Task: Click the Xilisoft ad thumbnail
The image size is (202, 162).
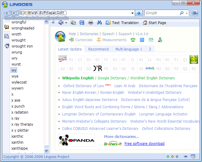Action: click(63, 60)
